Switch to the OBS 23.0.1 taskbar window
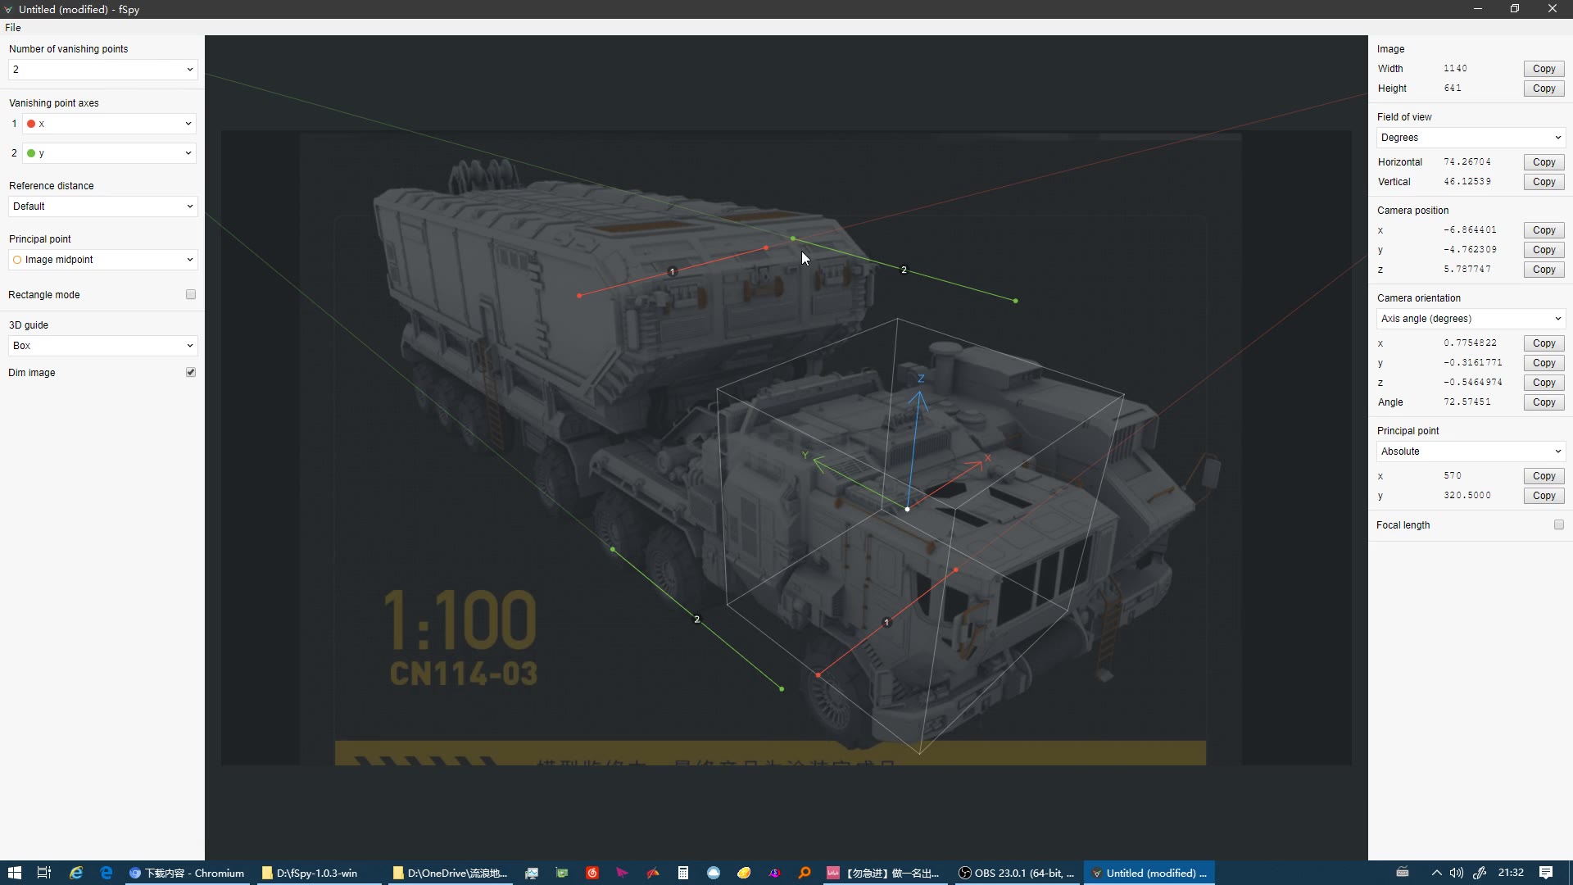Image resolution: width=1573 pixels, height=885 pixels. point(1016,873)
